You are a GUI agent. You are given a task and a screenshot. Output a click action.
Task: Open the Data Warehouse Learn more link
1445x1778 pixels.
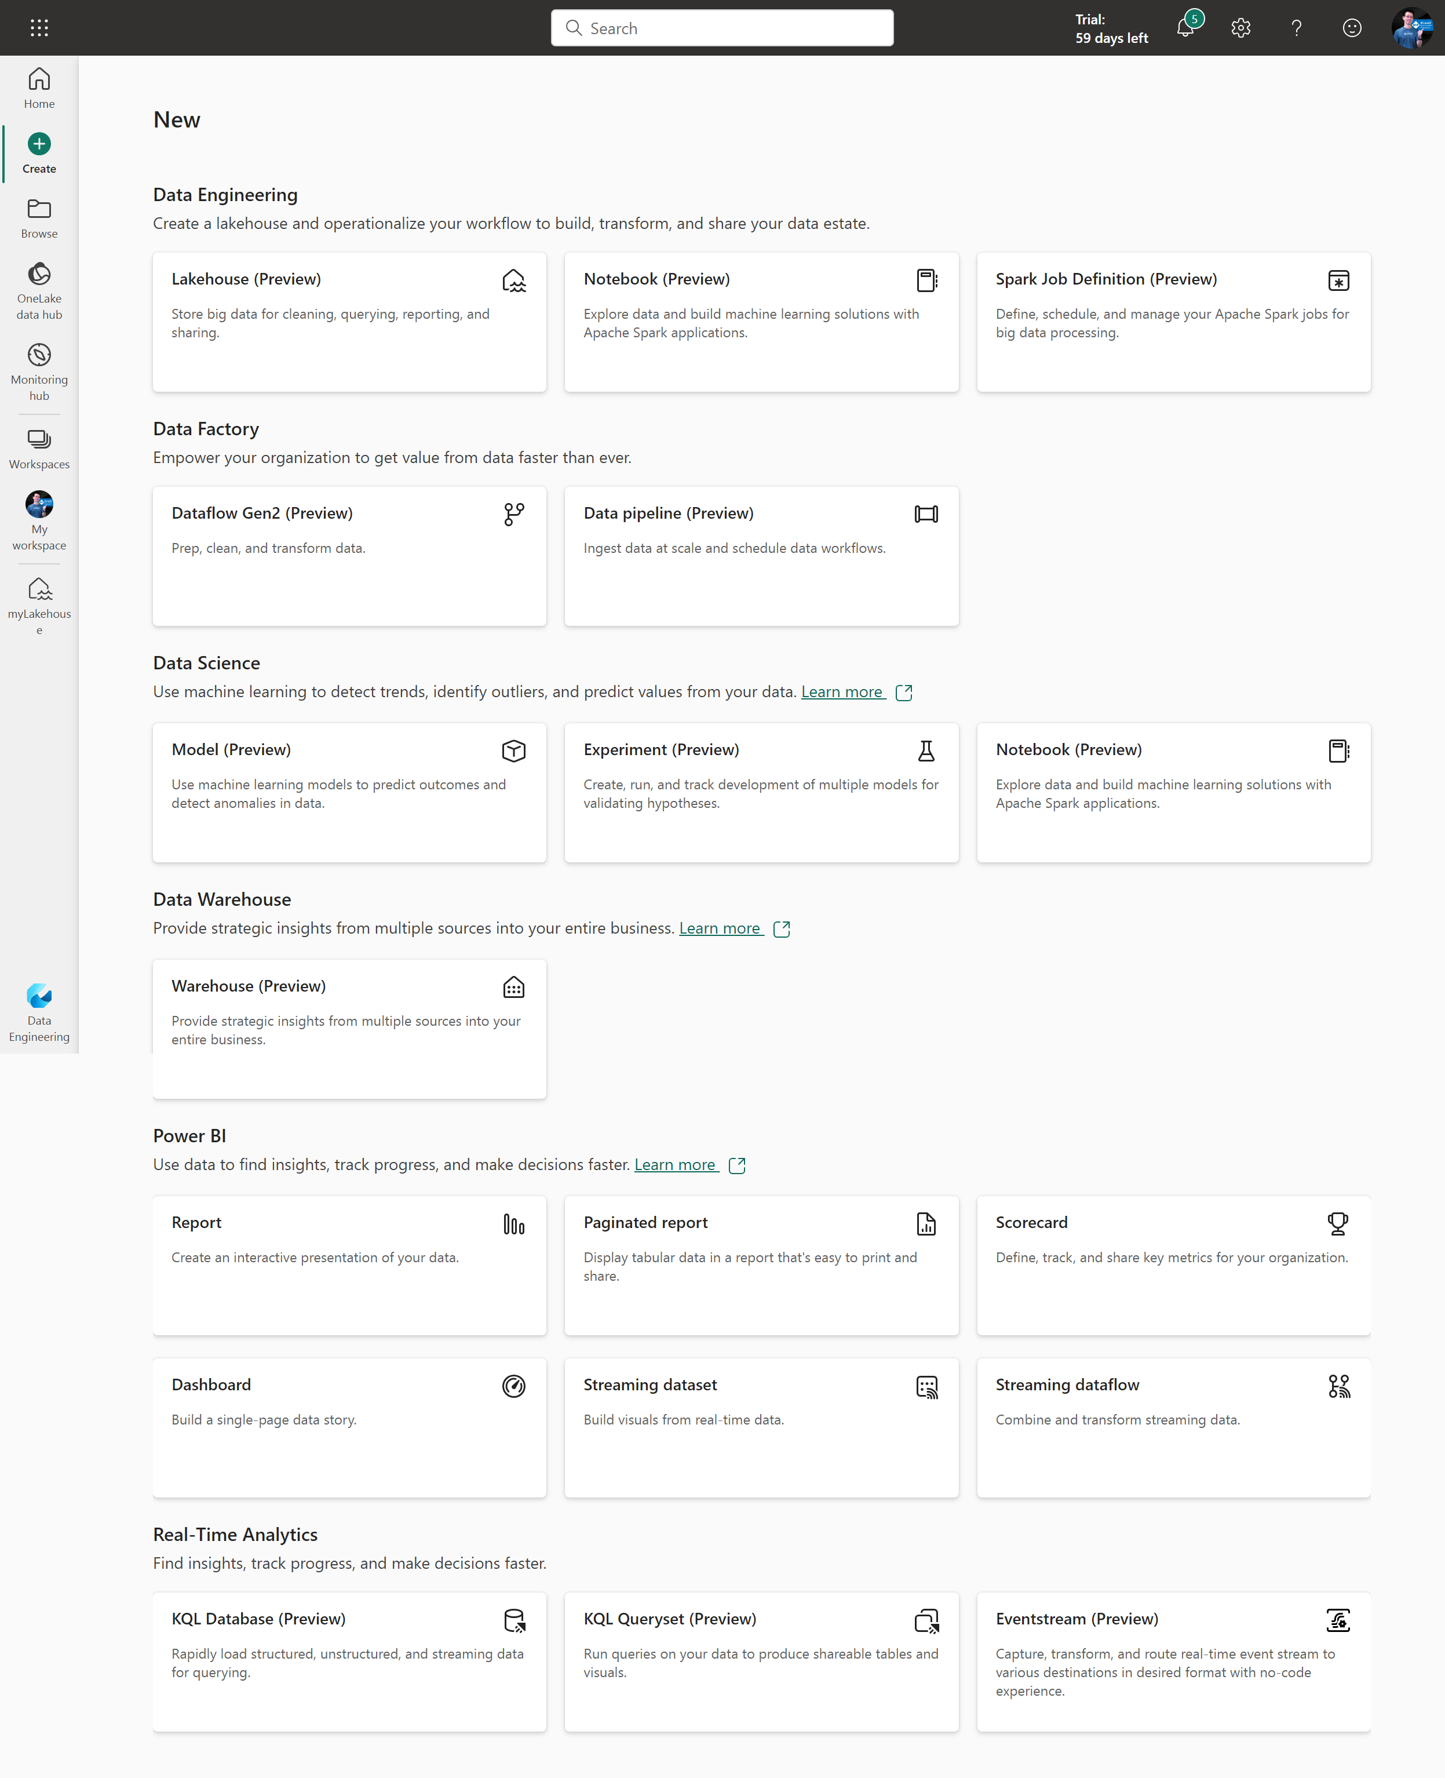(x=721, y=928)
